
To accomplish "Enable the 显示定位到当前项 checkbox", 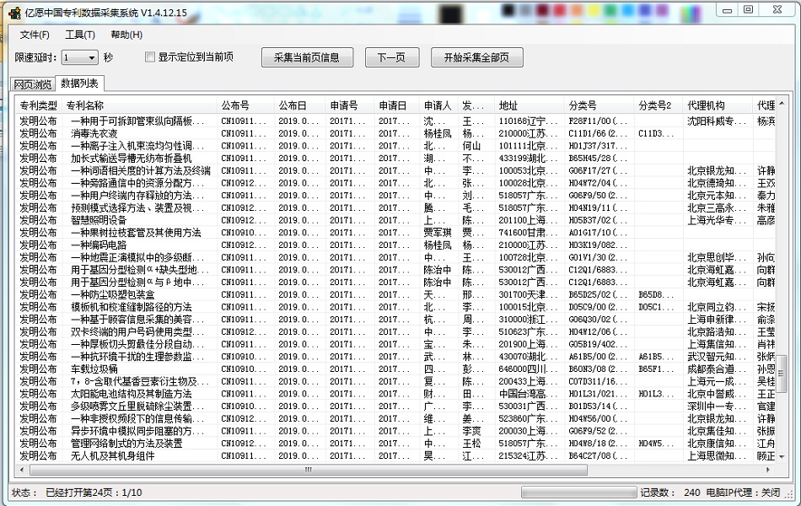I will point(150,57).
